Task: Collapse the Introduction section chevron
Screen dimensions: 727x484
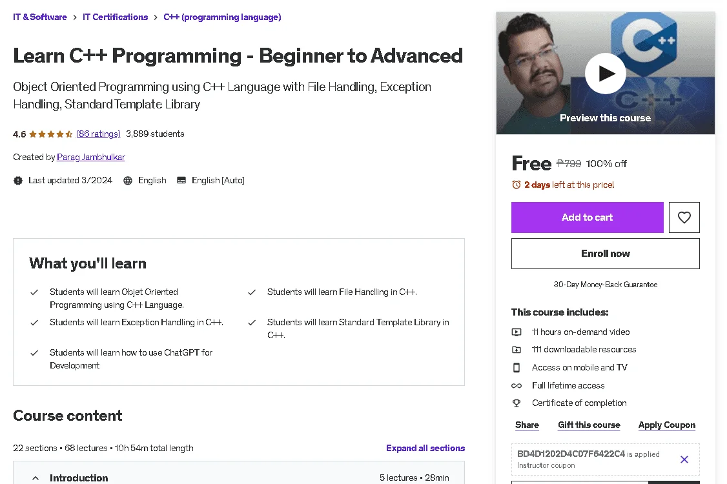Action: click(36, 478)
